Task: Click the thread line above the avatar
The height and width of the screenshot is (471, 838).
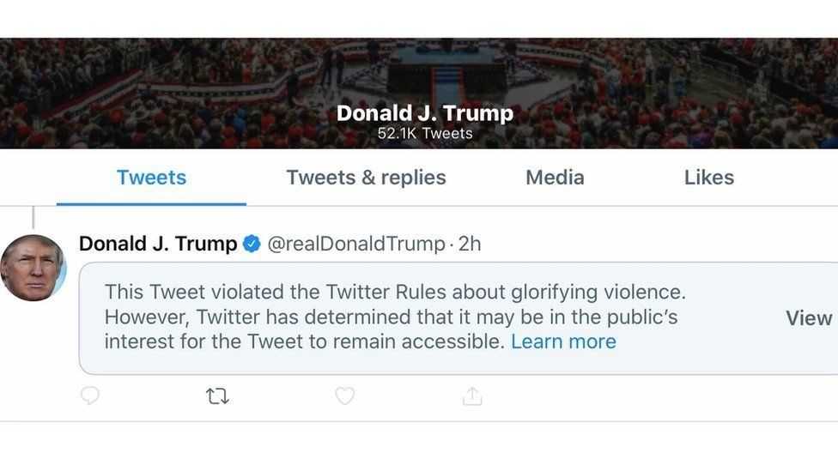Action: click(33, 217)
